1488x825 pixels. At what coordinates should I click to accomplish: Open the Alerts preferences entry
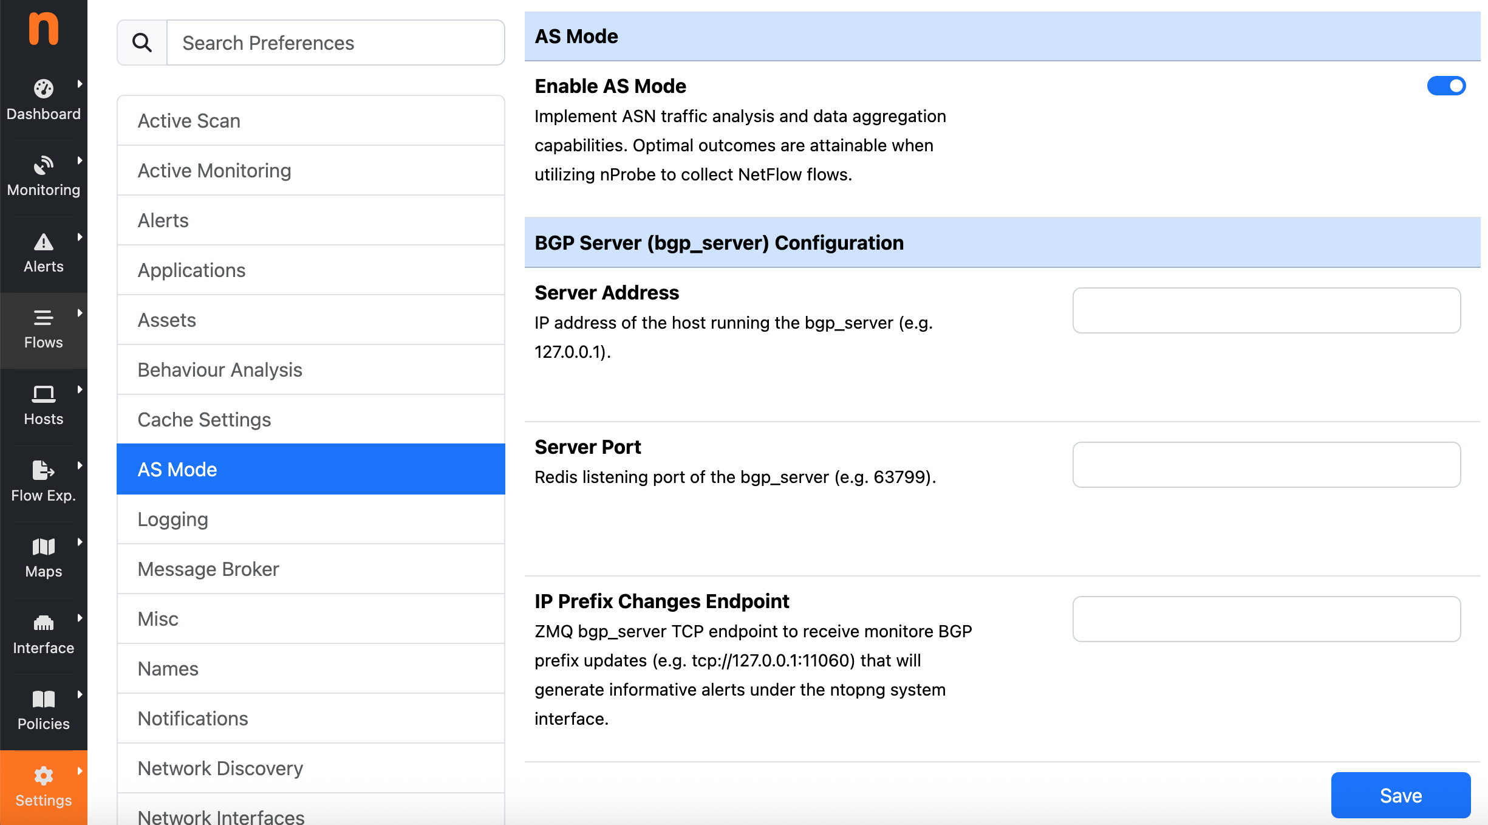[311, 221]
